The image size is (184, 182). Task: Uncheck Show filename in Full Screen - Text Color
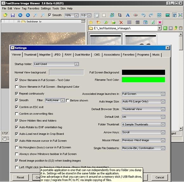[16, 80]
